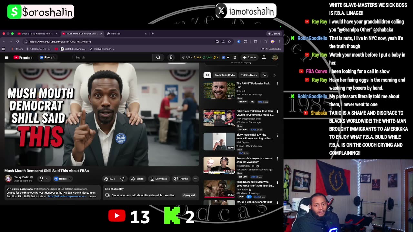The height and width of the screenshot is (232, 413).
Task: Open 'All Hallows' Eve' bookmark
Action: (39, 49)
